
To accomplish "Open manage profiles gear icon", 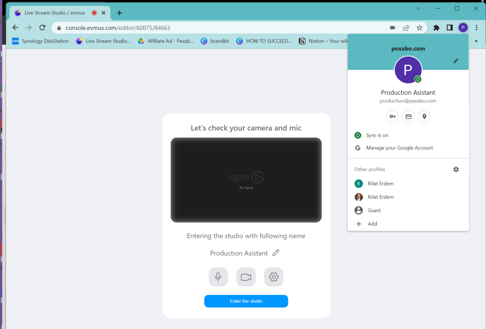I will [x=456, y=169].
